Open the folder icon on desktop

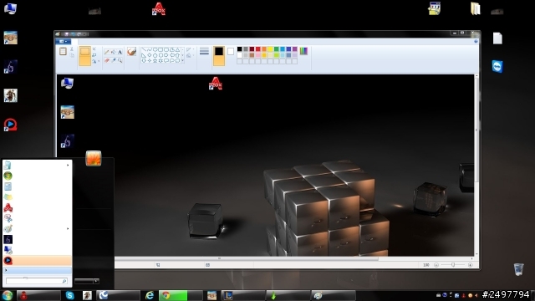click(x=475, y=8)
